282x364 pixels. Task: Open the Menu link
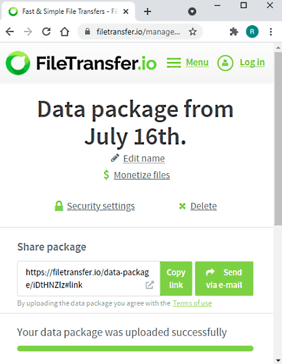click(x=197, y=62)
